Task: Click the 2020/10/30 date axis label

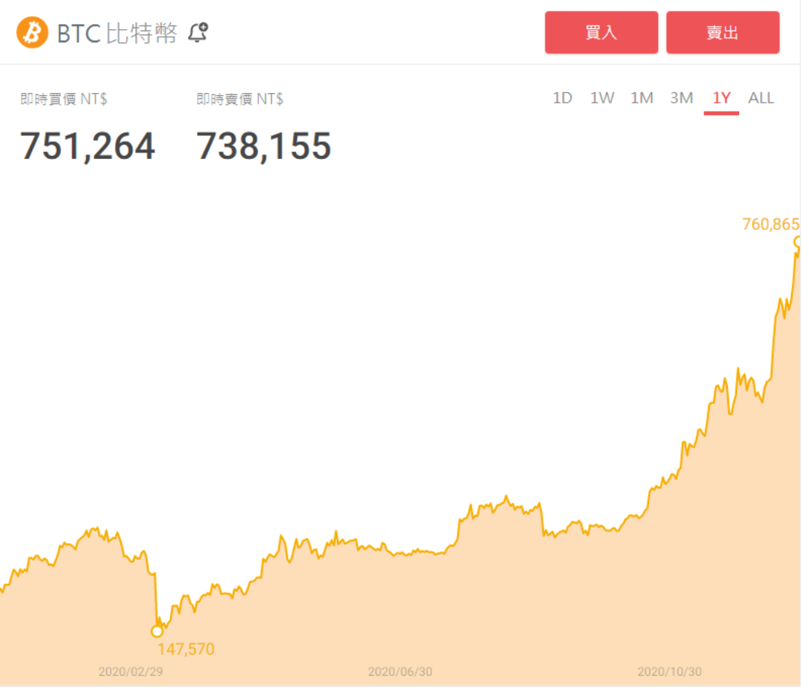Action: (669, 672)
